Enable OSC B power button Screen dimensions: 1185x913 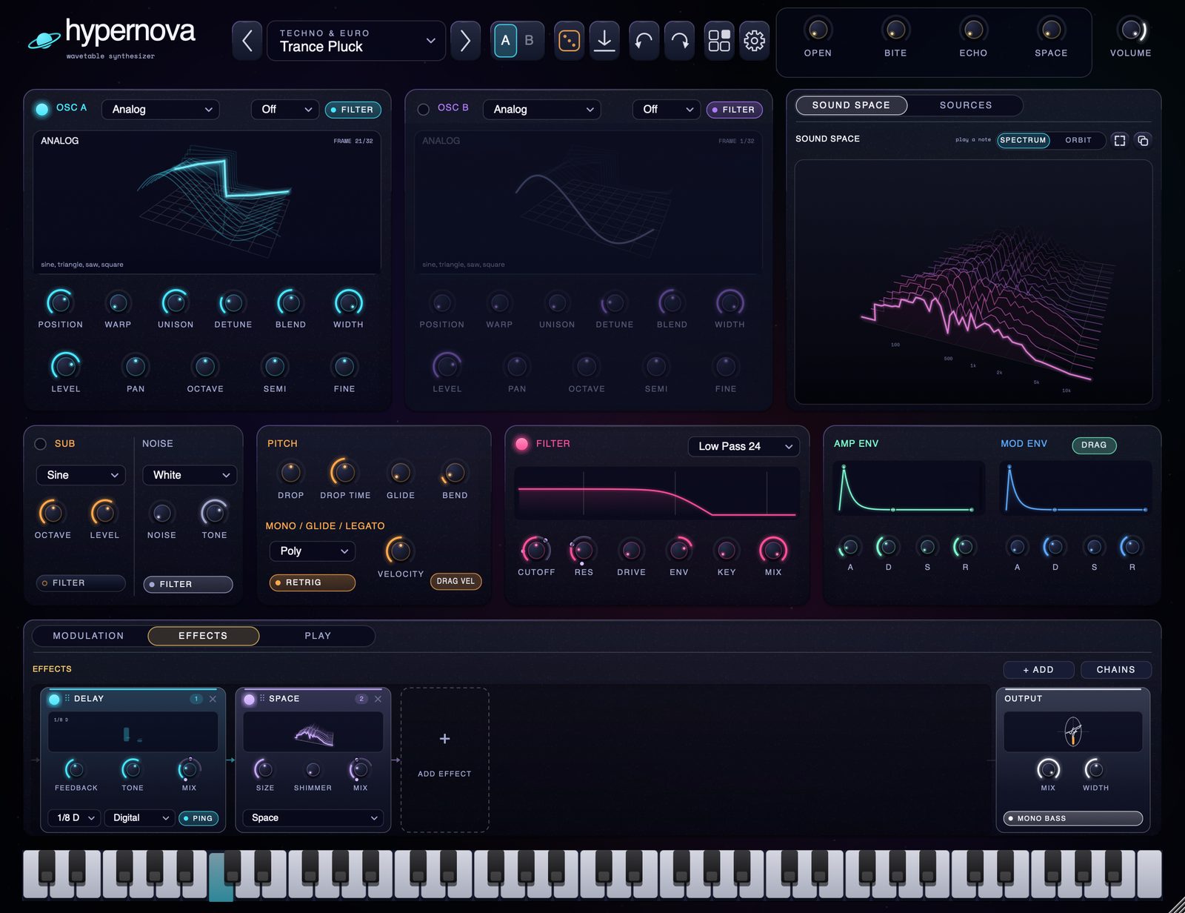pyautogui.click(x=424, y=109)
